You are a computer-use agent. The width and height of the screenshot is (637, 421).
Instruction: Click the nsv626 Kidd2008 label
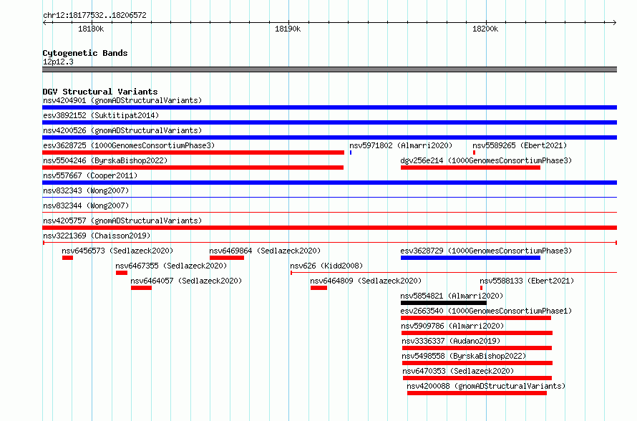(326, 266)
